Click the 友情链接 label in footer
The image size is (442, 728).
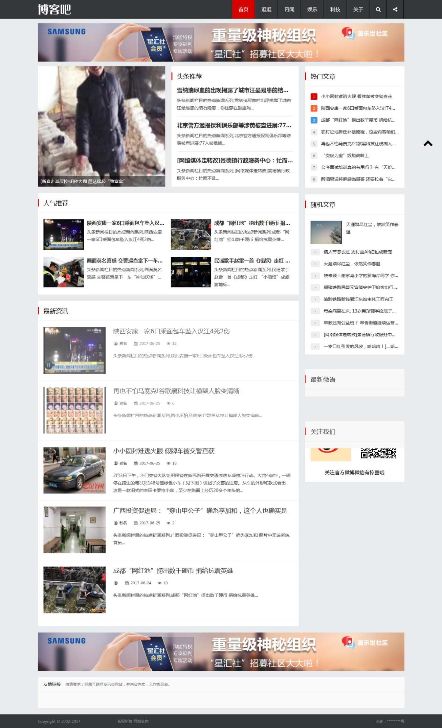click(52, 684)
